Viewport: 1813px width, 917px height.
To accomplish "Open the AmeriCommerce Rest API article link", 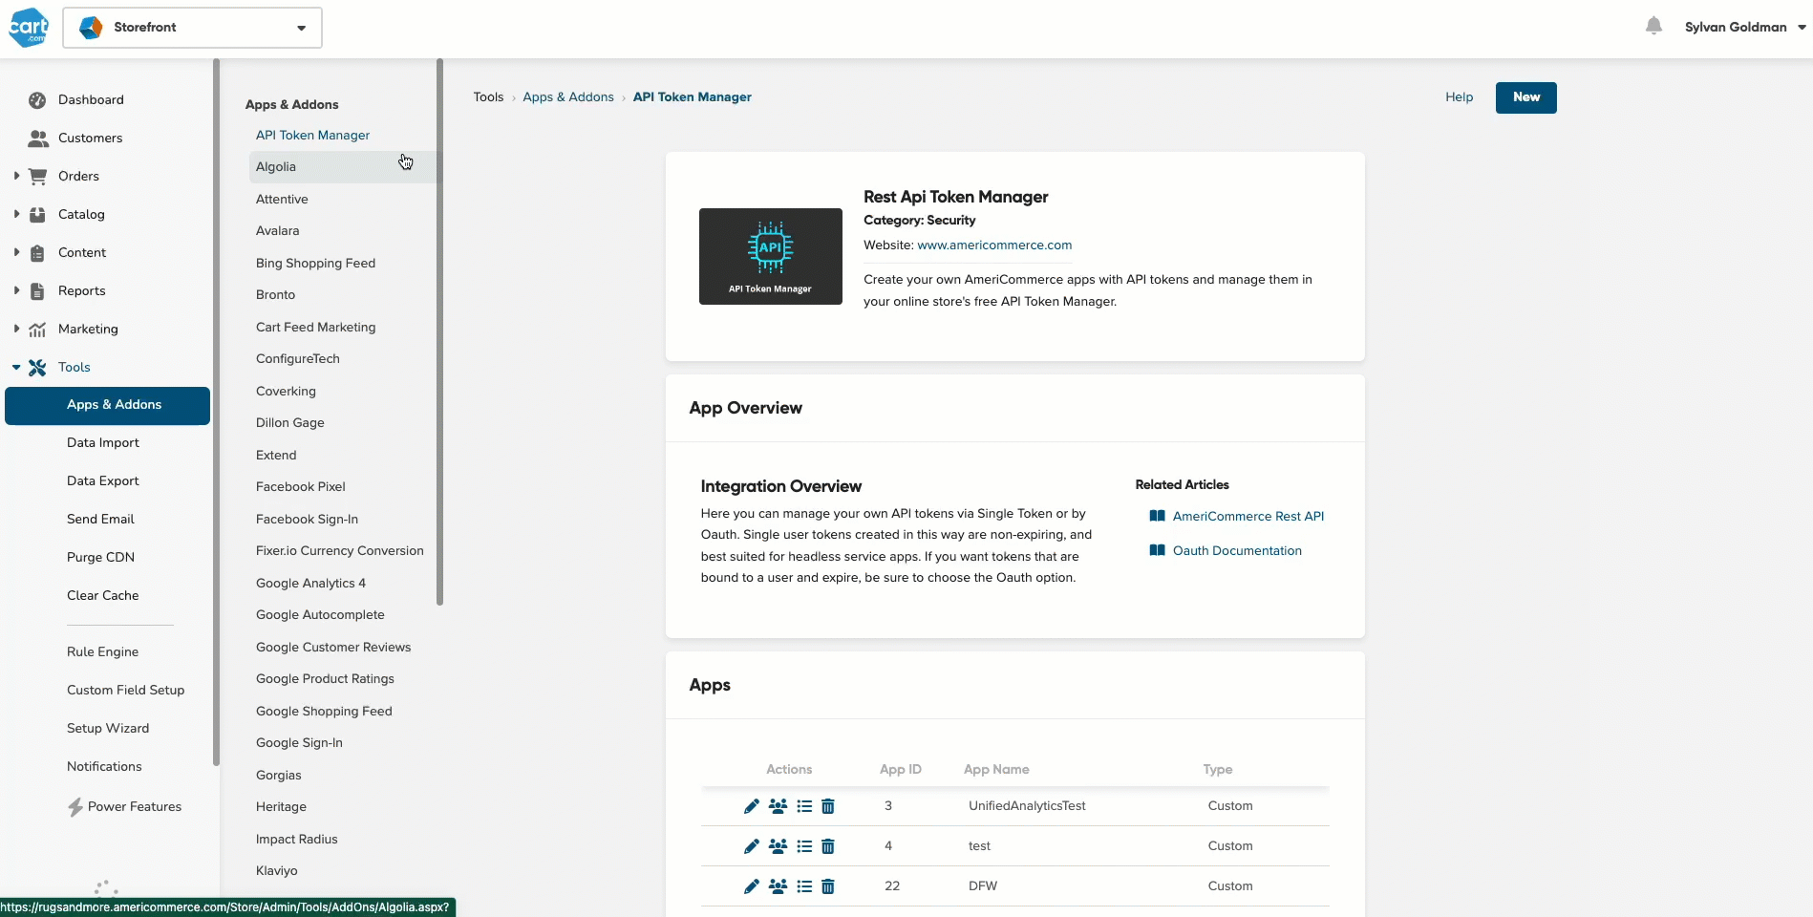I will point(1248,516).
